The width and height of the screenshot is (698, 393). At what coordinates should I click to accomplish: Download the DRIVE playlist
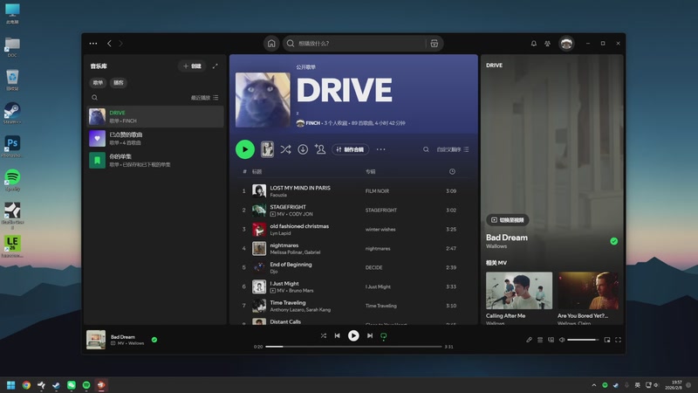tap(303, 149)
